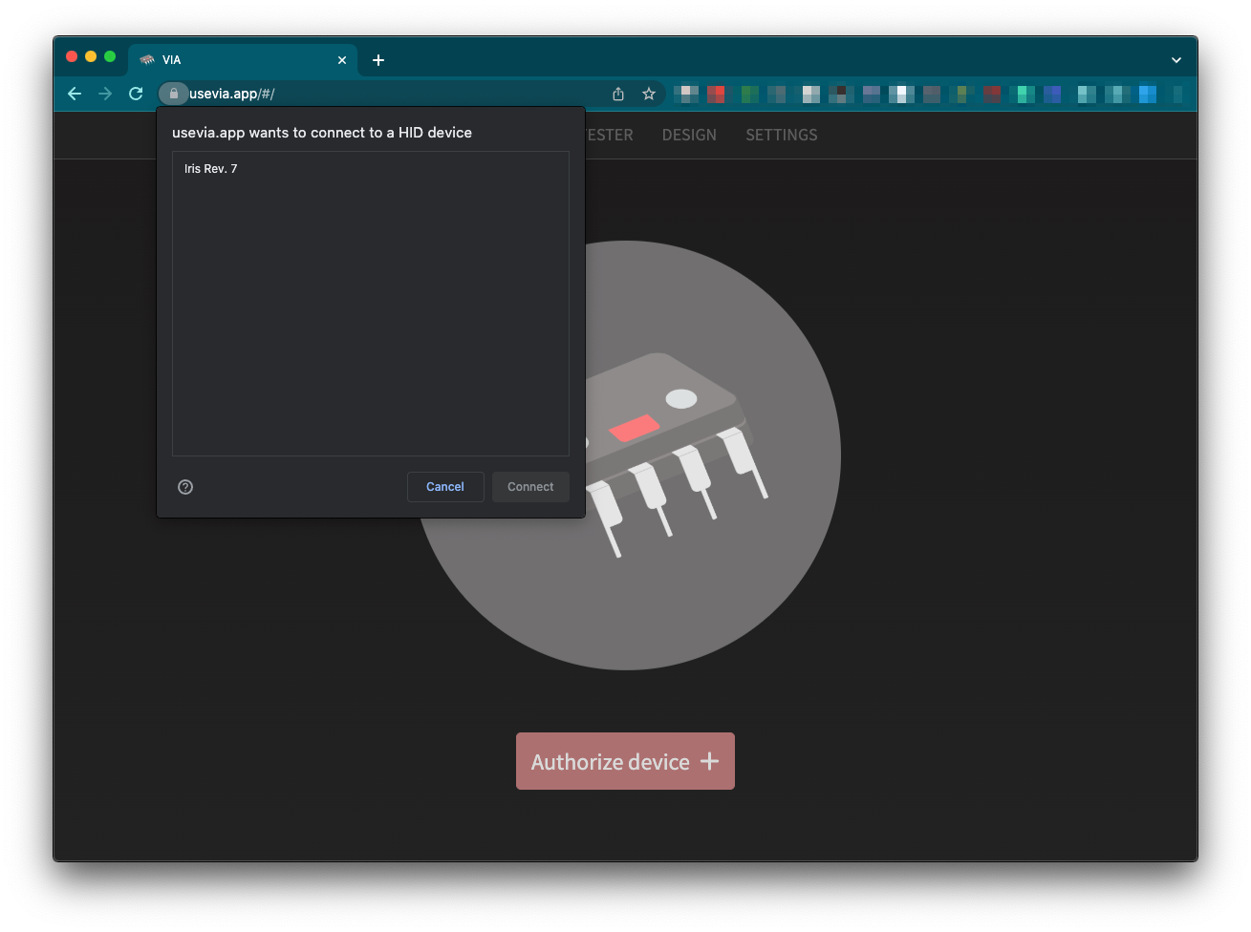Navigate back with the browser back arrow

[x=75, y=94]
